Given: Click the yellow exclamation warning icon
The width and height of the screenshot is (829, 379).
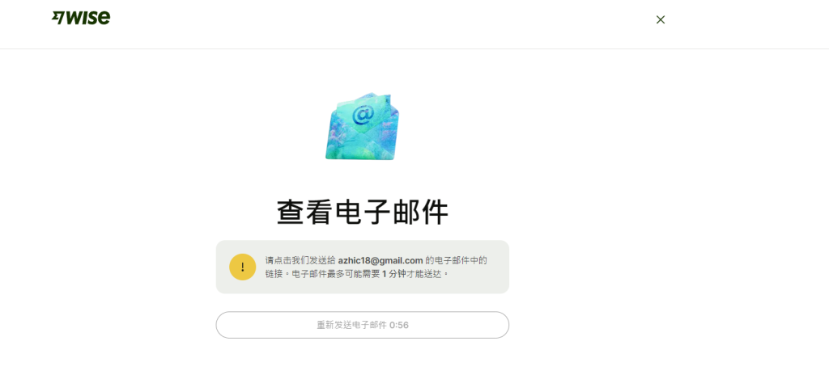Looking at the screenshot, I should point(243,267).
